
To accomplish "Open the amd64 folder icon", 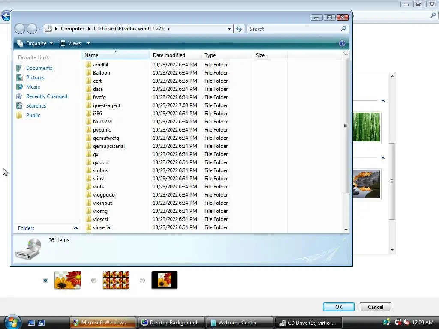I will (x=88, y=65).
